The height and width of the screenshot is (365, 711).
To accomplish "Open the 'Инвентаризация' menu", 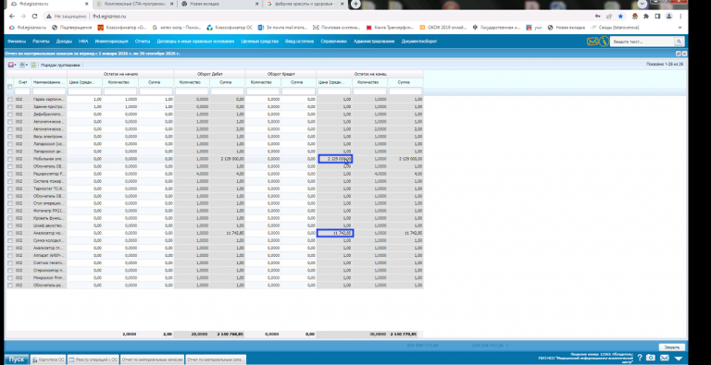I will 111,42.
